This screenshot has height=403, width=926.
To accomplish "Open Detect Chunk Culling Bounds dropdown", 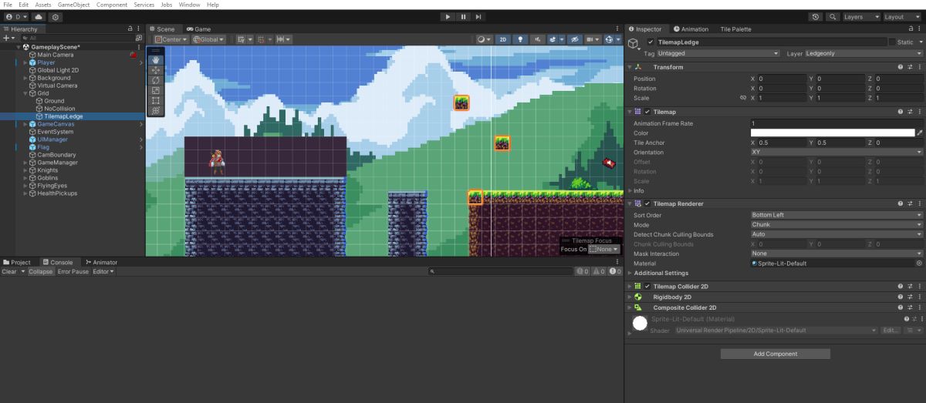I will (836, 234).
